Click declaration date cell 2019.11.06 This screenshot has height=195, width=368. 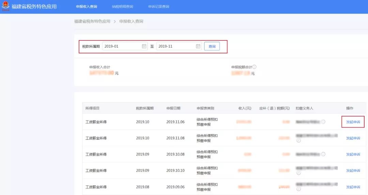click(x=175, y=122)
